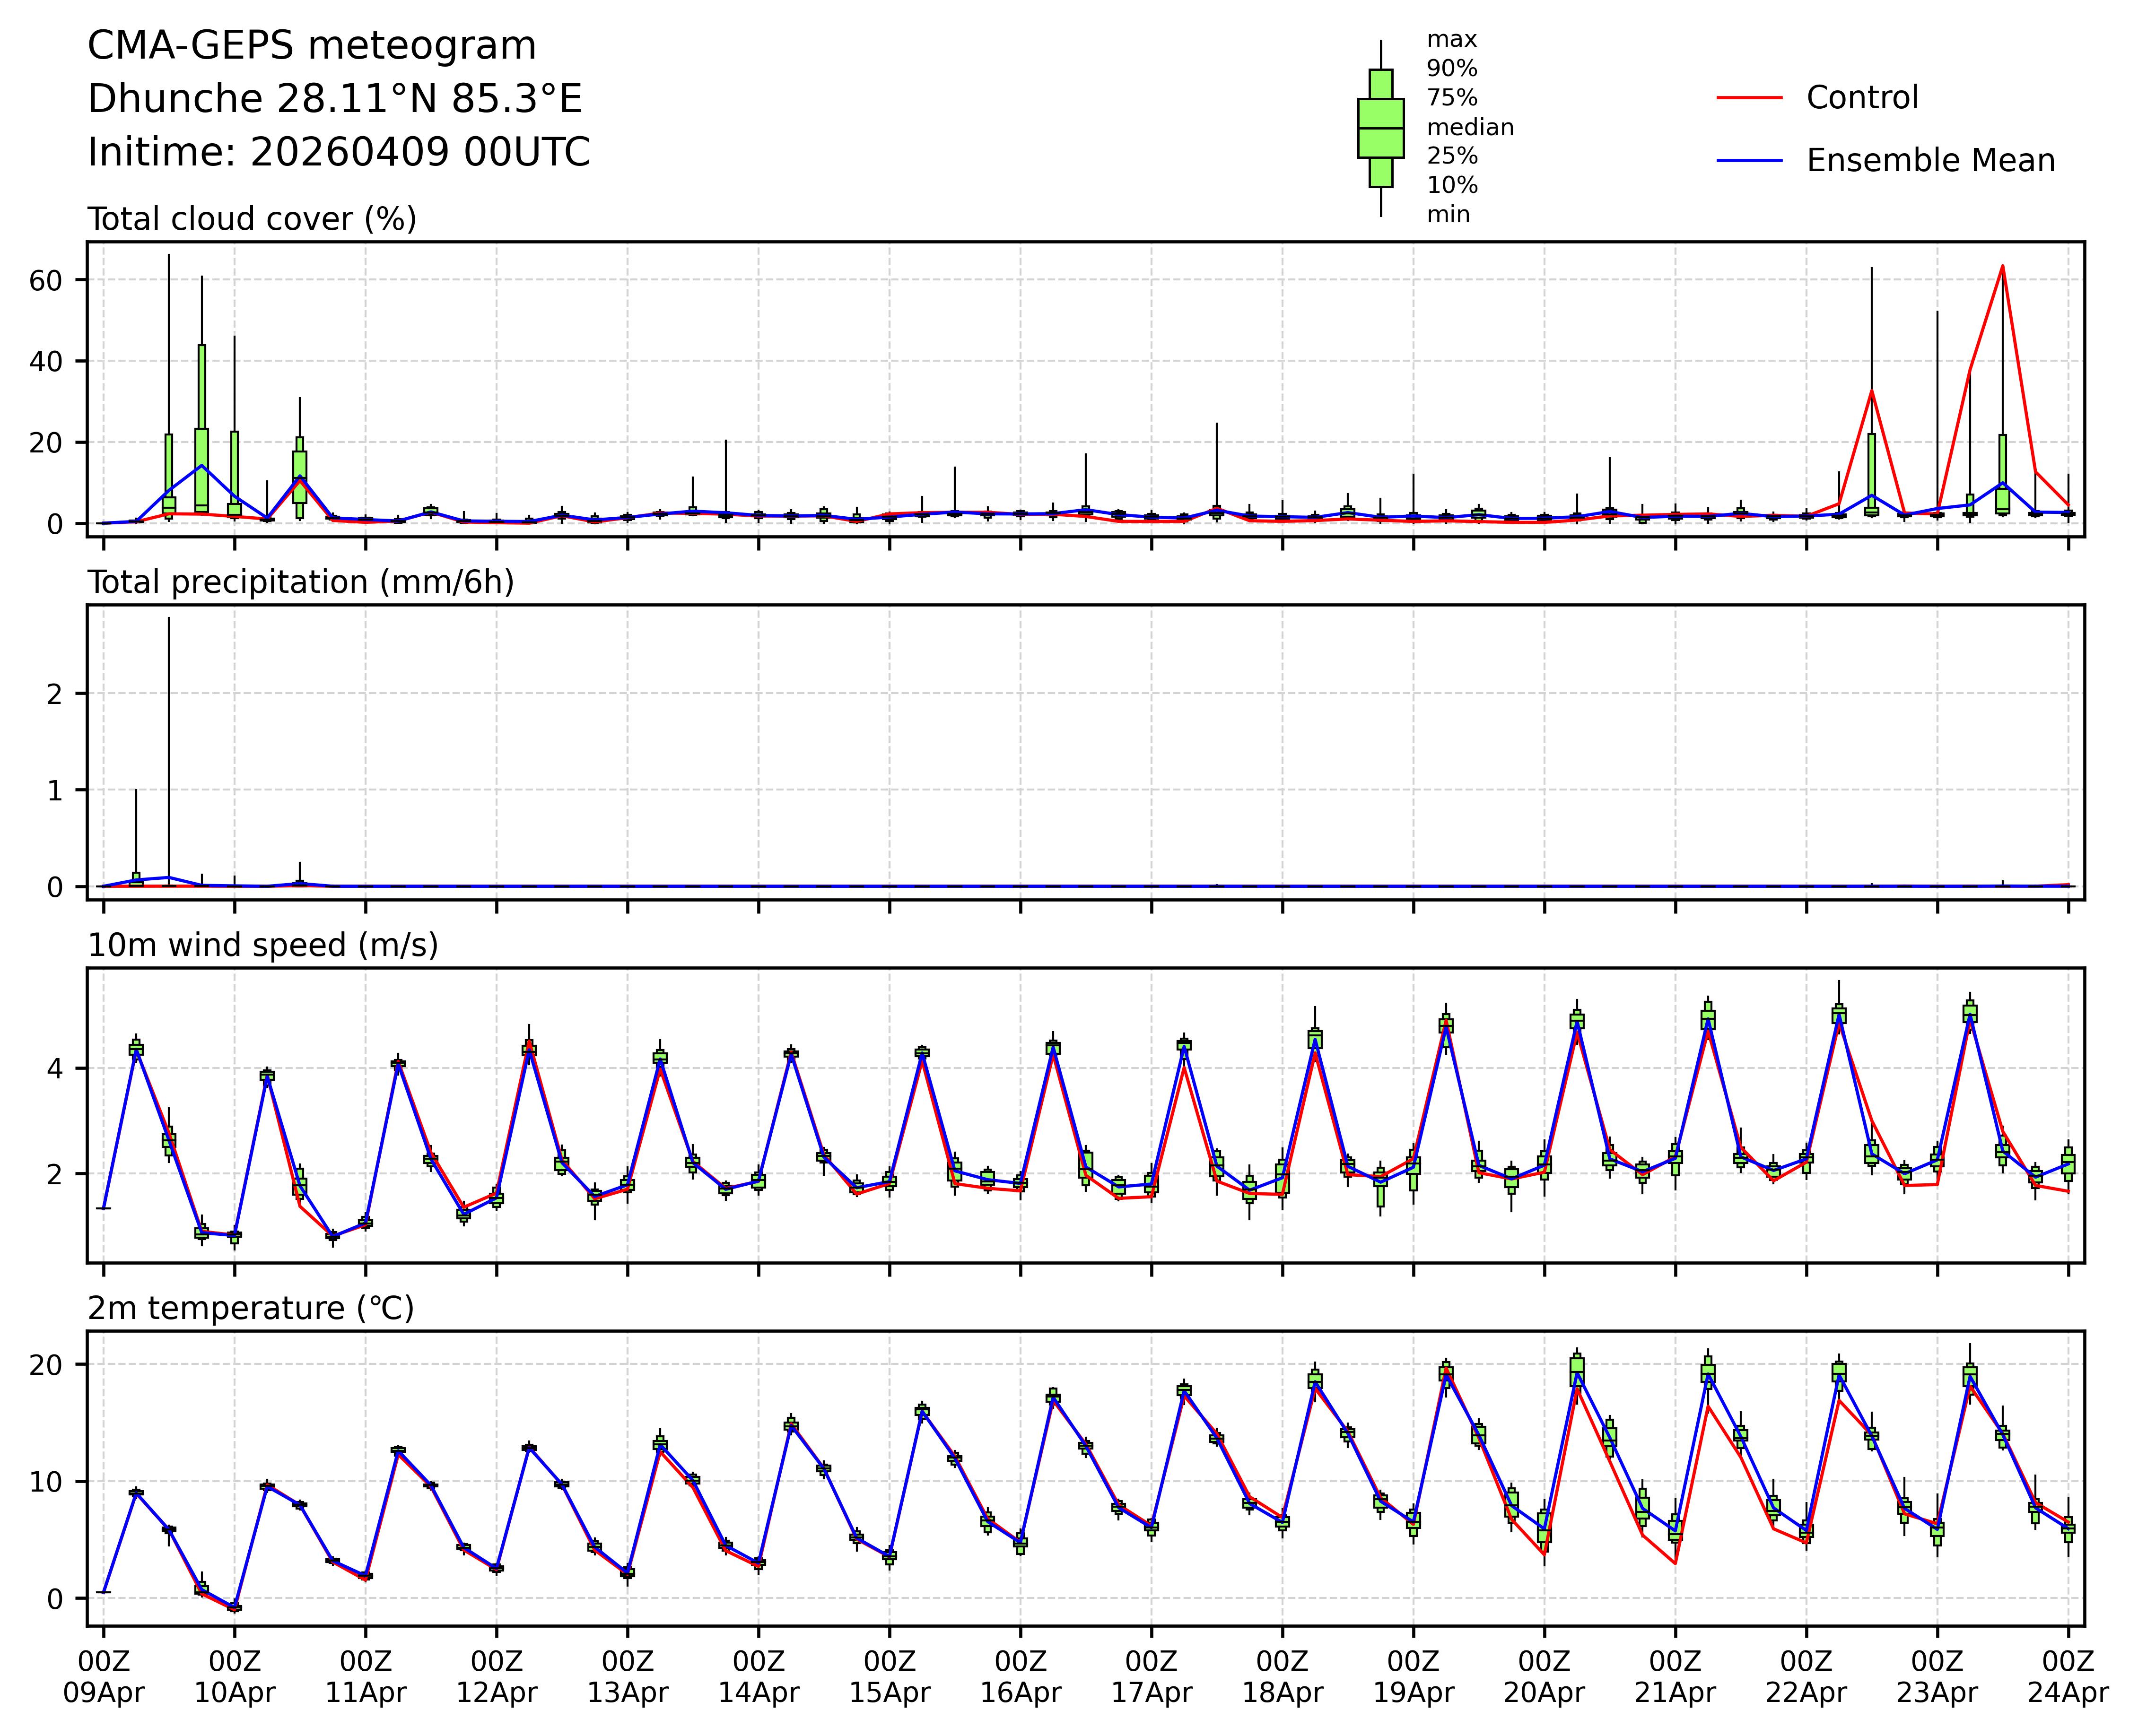2138x1736 pixels.
Task: Click the red control cloud-cover peak near 23Apr
Action: click(2002, 267)
